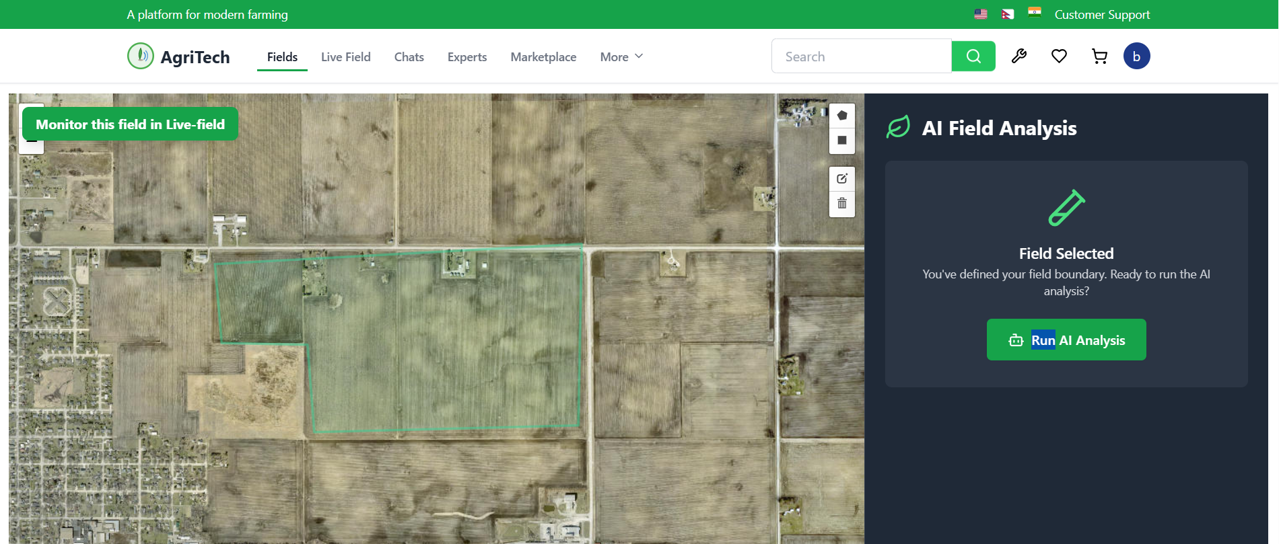This screenshot has width=1279, height=544.
Task: Open the Fields tab
Action: point(282,57)
